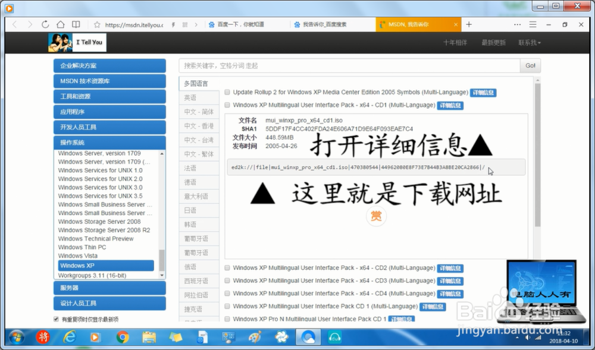The width and height of the screenshot is (595, 350).
Task: Select the 多国语言 language tab
Action: [199, 83]
